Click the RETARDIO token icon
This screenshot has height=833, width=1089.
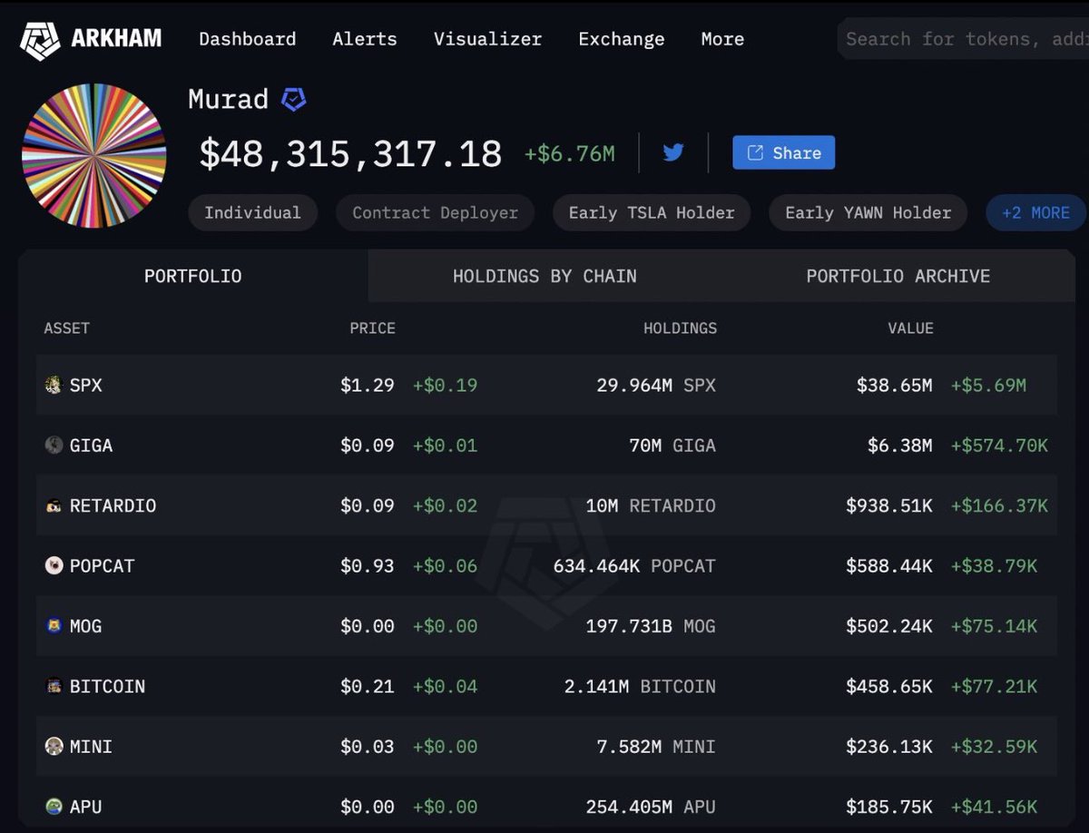(x=54, y=505)
